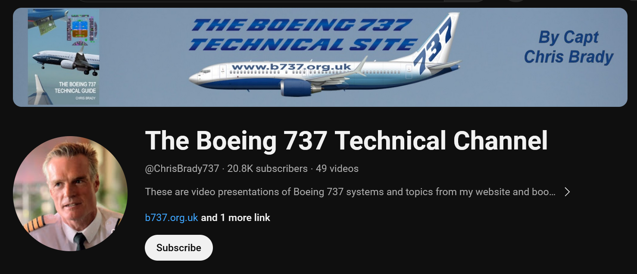Click the 49 videos count
This screenshot has height=274, width=637.
pos(337,168)
